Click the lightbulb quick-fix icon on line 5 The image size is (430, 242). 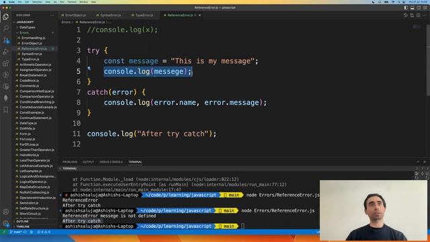(x=89, y=69)
